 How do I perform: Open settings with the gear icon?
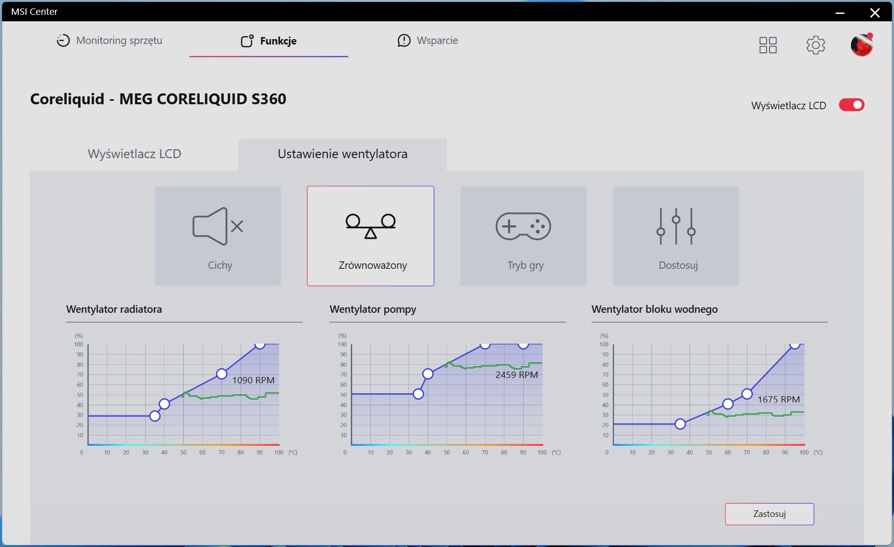tap(815, 45)
